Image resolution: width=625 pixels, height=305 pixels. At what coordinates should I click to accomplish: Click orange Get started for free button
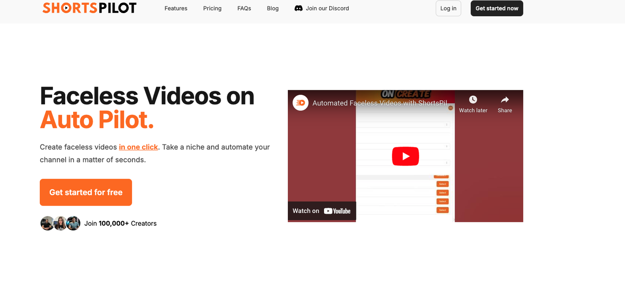(x=86, y=192)
